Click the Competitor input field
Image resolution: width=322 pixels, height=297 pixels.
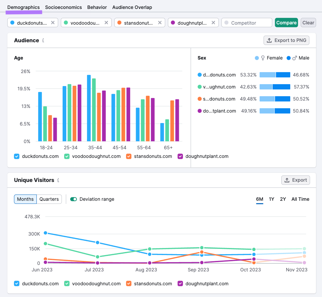coord(247,23)
